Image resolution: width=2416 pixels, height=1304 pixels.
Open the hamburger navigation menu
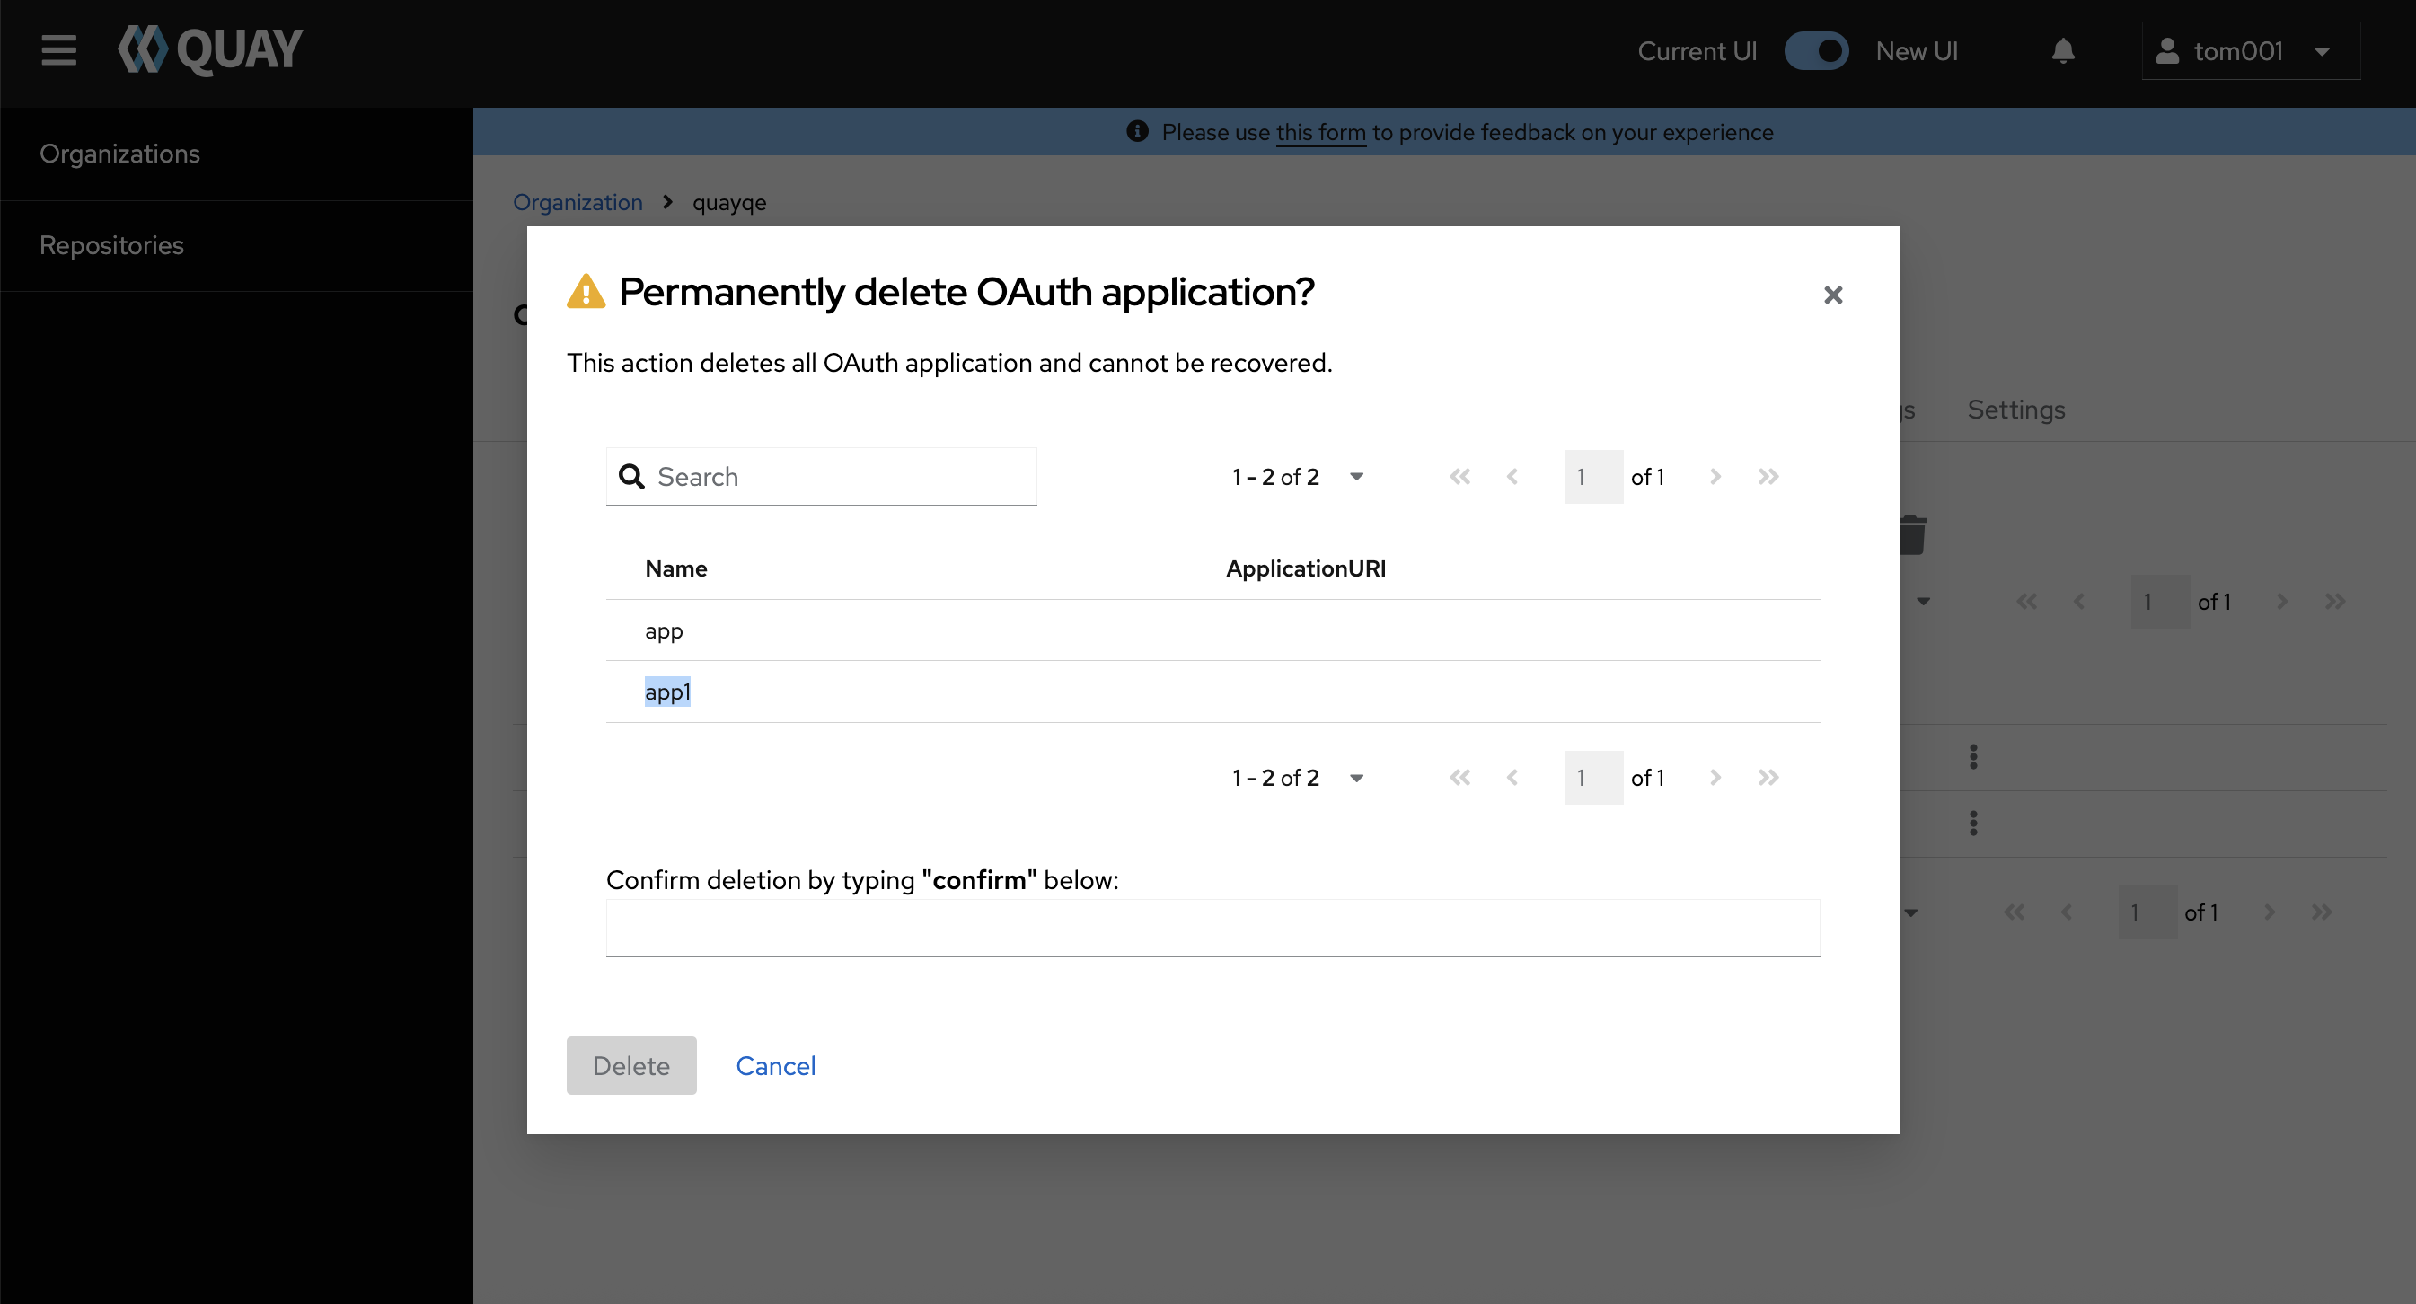tap(58, 50)
